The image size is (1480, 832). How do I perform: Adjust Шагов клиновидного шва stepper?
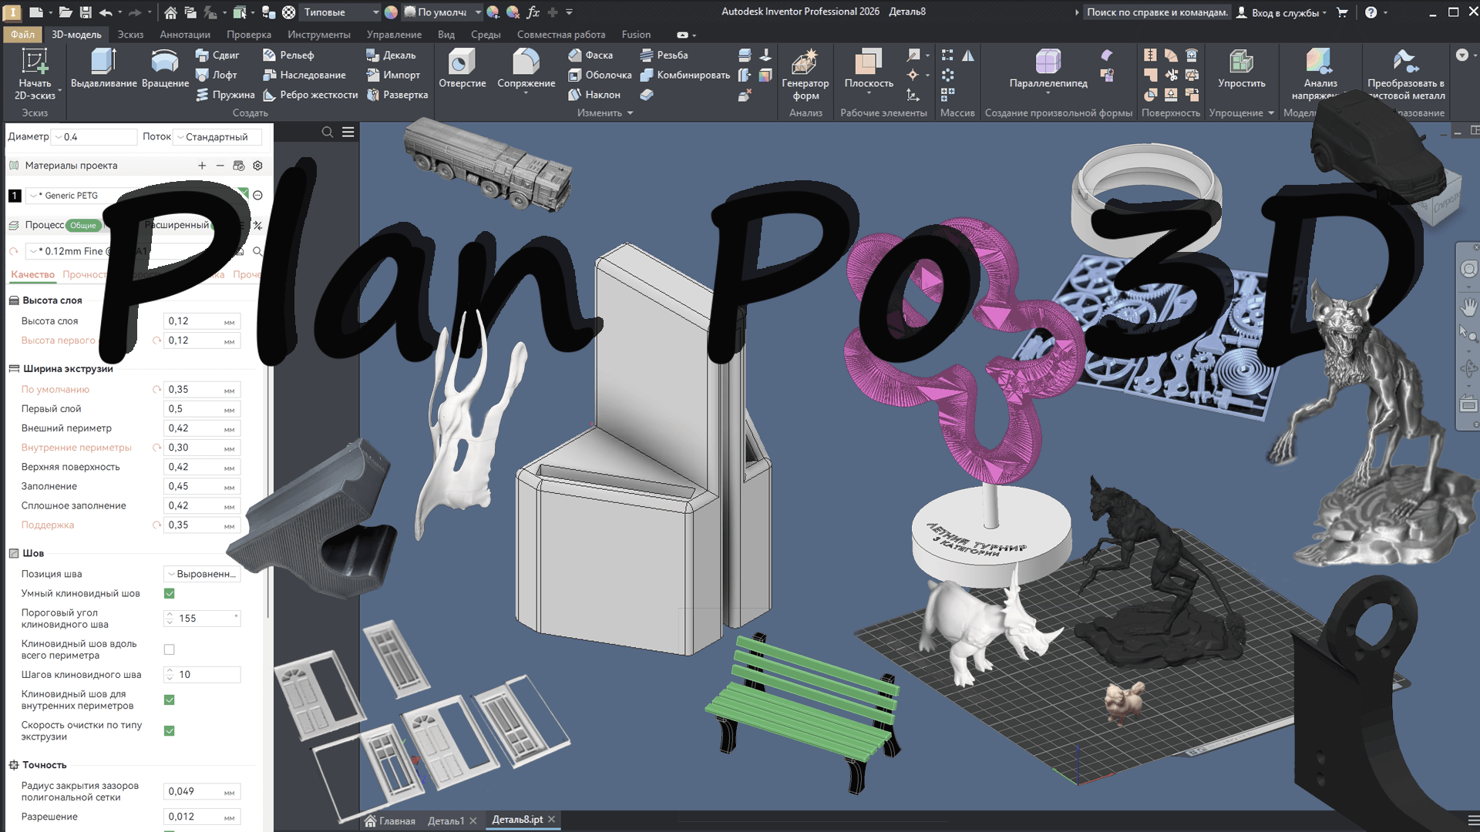[170, 675]
